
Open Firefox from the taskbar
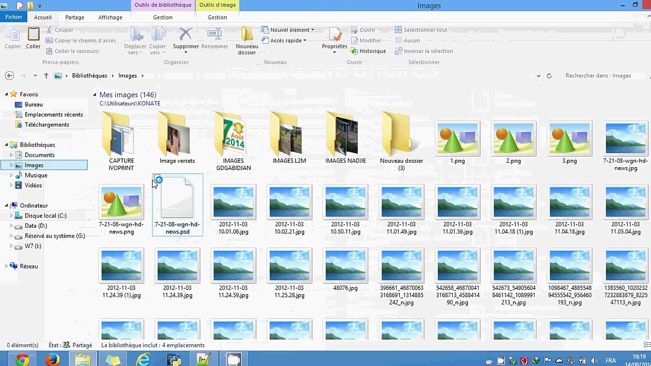pos(52,360)
